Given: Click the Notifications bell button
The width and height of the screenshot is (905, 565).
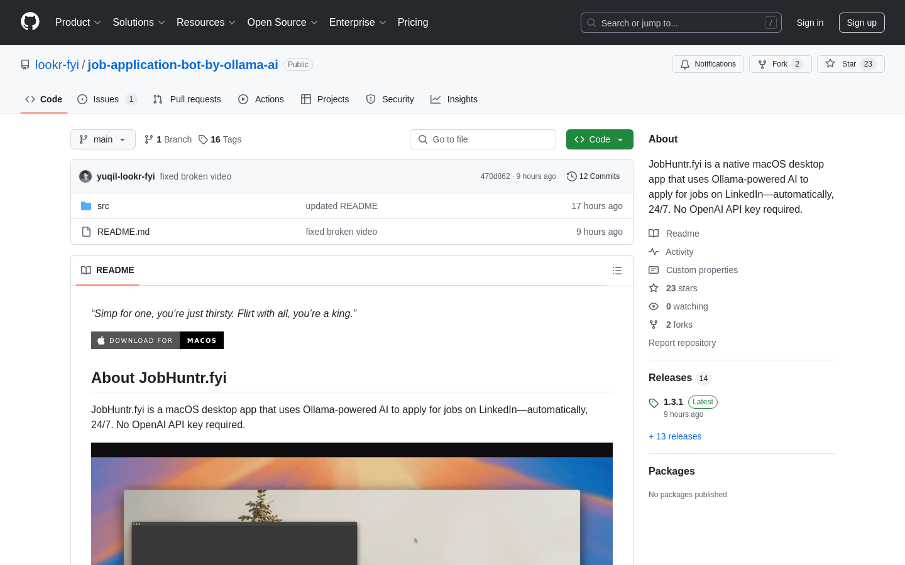Looking at the screenshot, I should click(708, 64).
